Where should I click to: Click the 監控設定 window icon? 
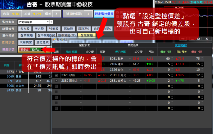pyautogui.click(x=54, y=40)
